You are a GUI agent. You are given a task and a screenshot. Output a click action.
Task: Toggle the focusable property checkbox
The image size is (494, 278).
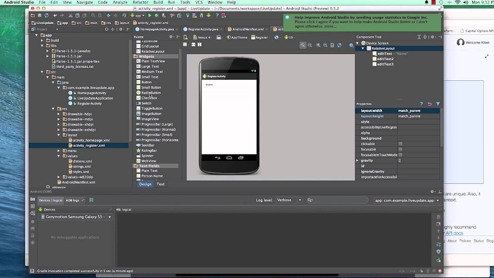click(400, 149)
